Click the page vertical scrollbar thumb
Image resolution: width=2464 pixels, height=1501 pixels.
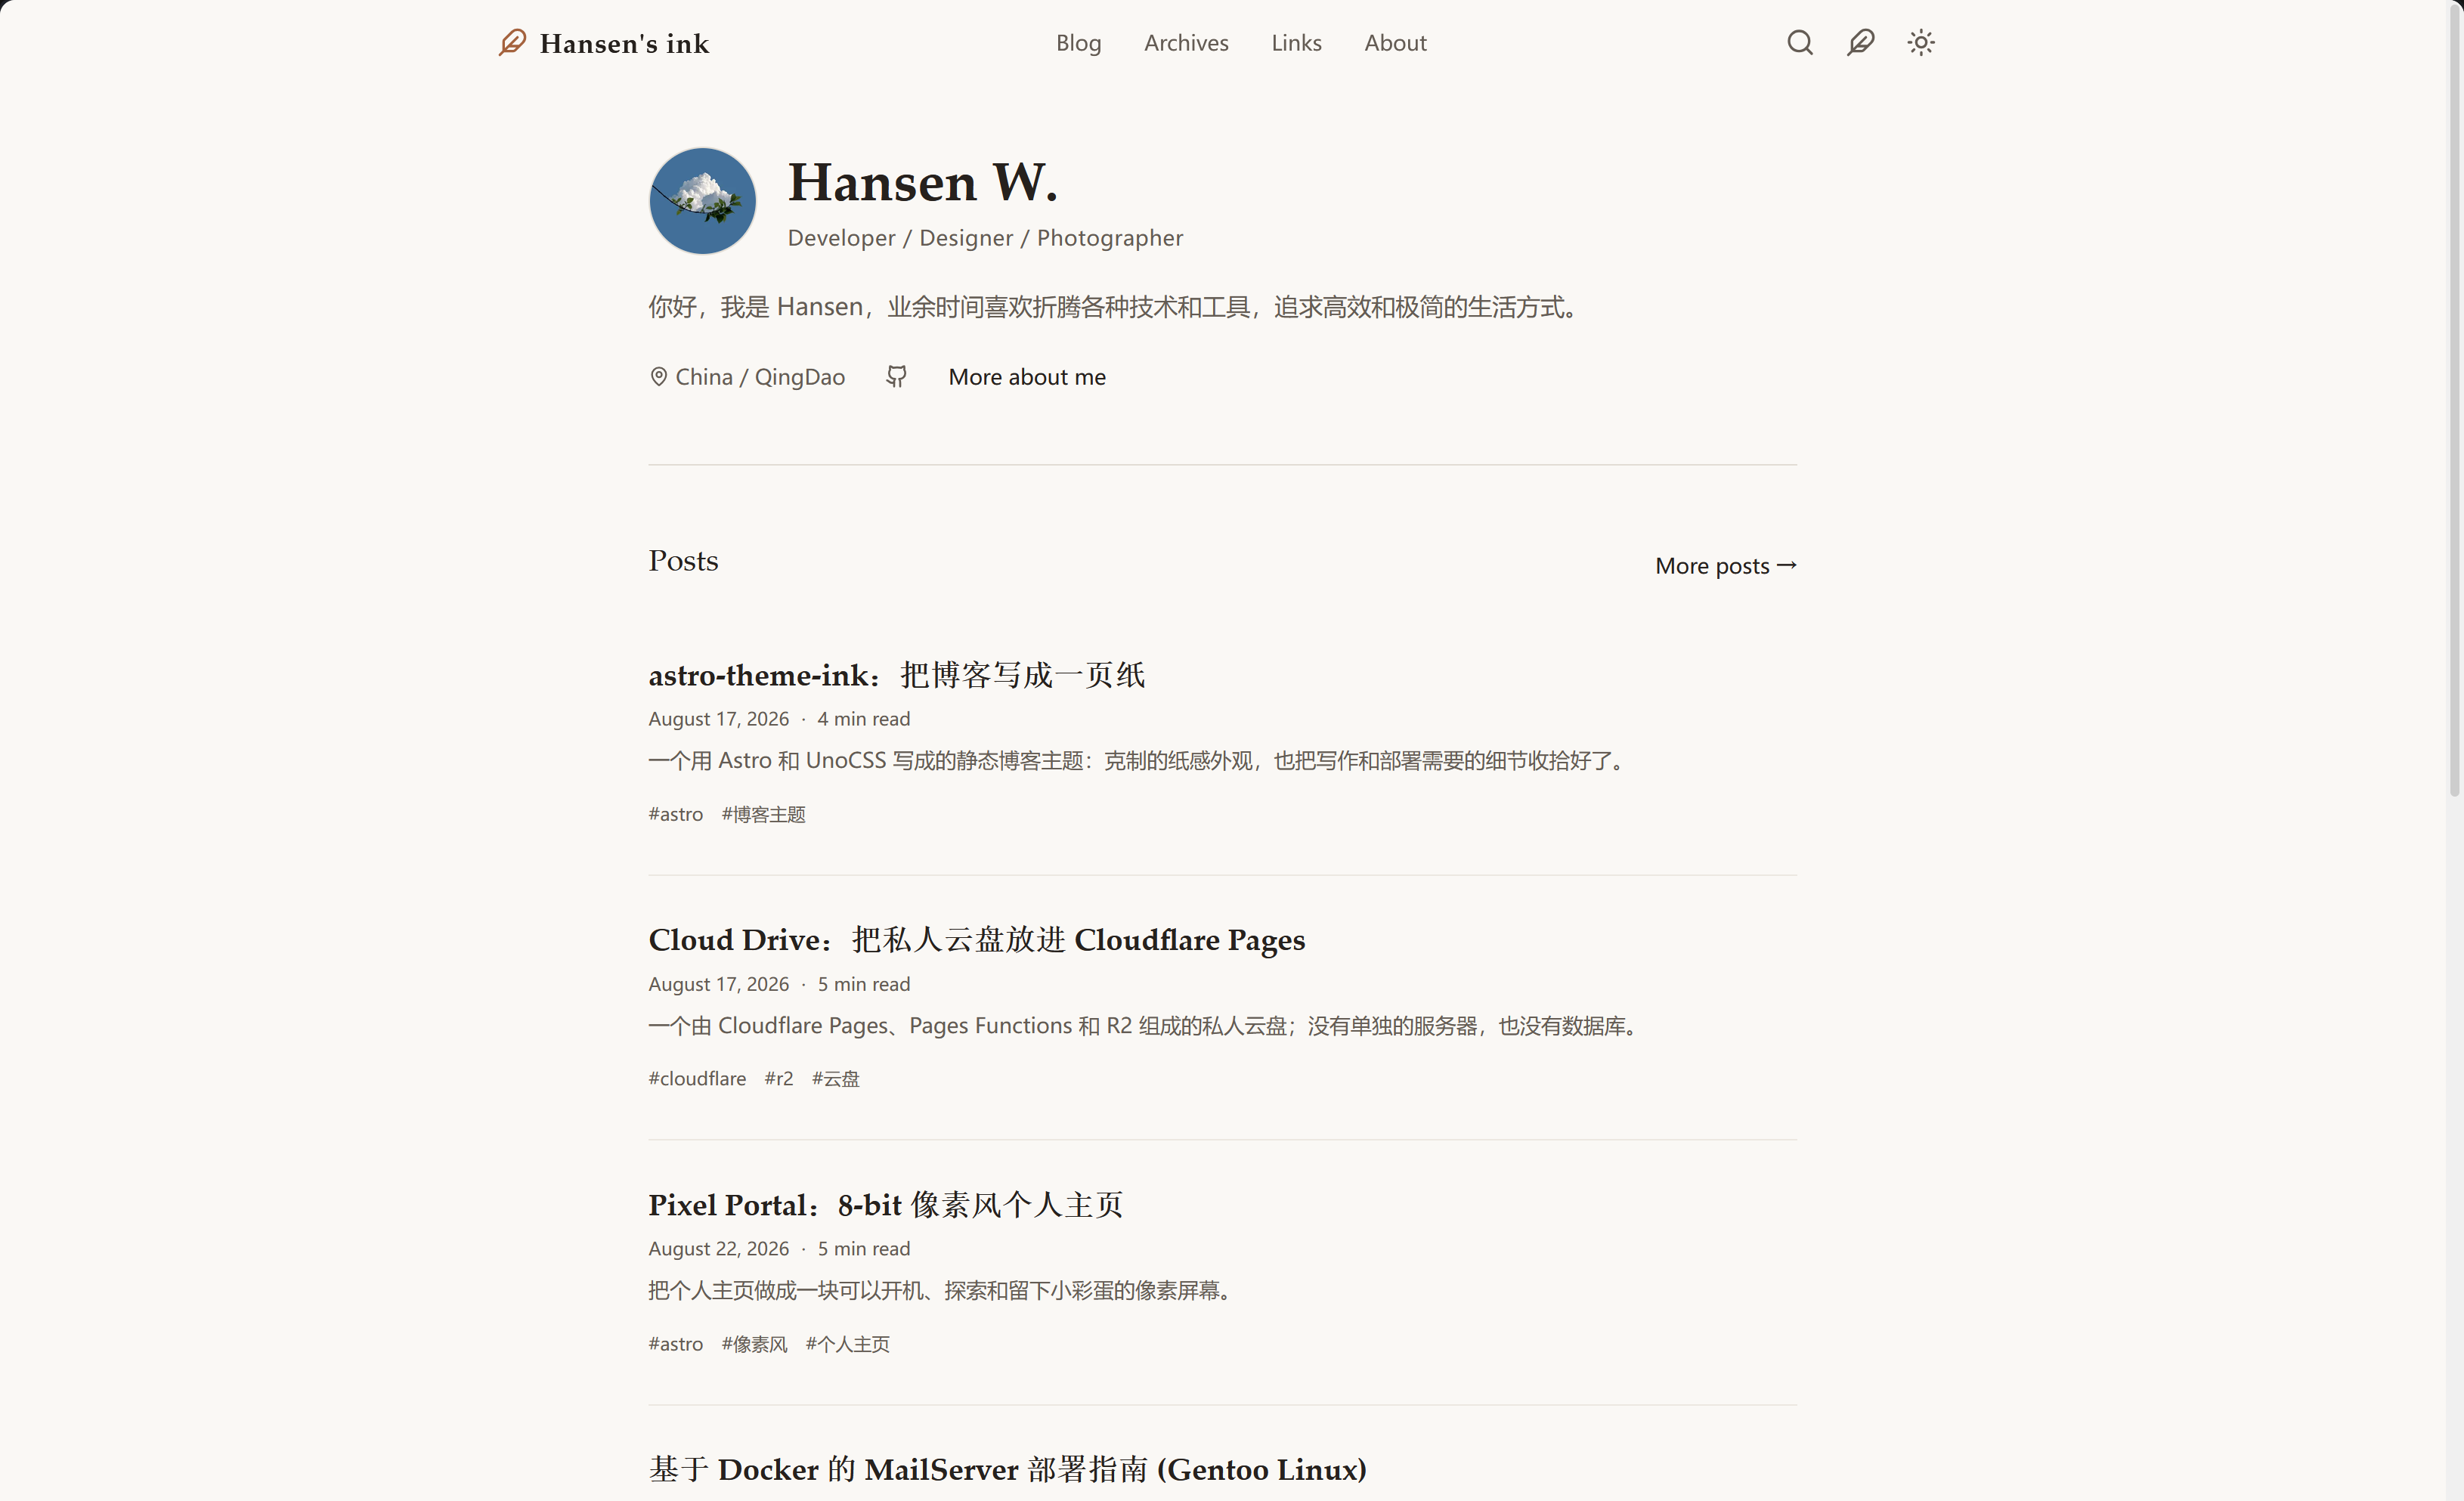pyautogui.click(x=2454, y=400)
